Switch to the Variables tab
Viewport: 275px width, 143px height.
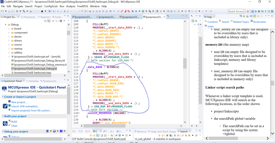click(32, 81)
